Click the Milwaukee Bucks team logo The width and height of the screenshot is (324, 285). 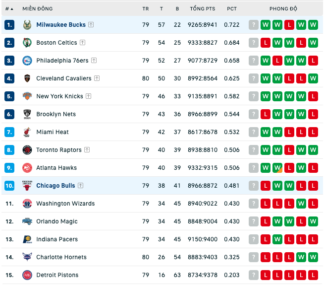click(27, 25)
